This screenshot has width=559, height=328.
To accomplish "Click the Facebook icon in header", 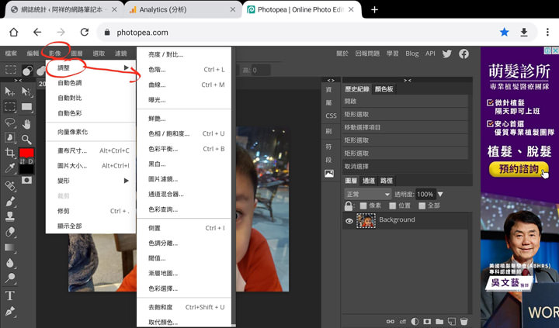I will click(x=464, y=54).
